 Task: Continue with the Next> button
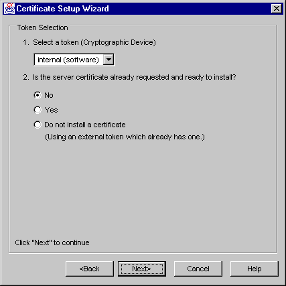[x=142, y=269]
